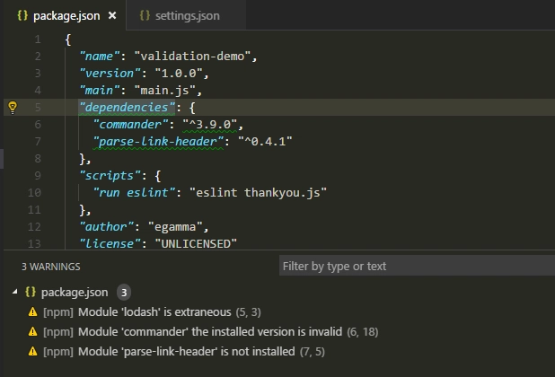
Task: Click the "^3.9.0" commander version string
Action: click(210, 124)
